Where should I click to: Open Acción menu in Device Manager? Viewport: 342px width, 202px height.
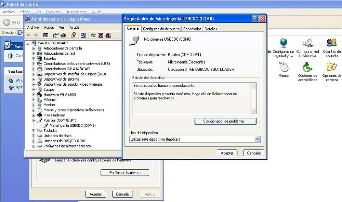coord(49,27)
